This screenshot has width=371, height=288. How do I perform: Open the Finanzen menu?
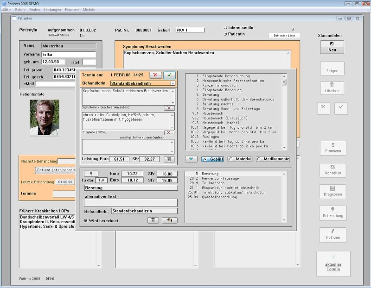point(71,9)
